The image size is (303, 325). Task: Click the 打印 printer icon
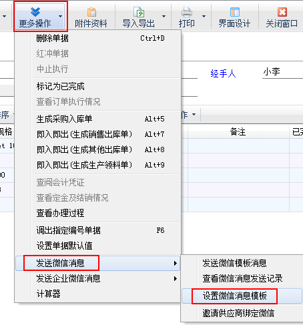click(x=186, y=12)
